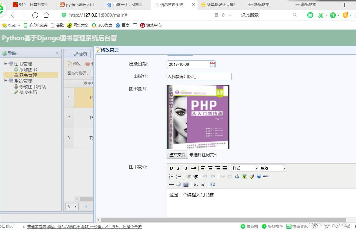Viewport: 356px width, 230px height.
Task: Toggle underline text formatting
Action: point(186,168)
